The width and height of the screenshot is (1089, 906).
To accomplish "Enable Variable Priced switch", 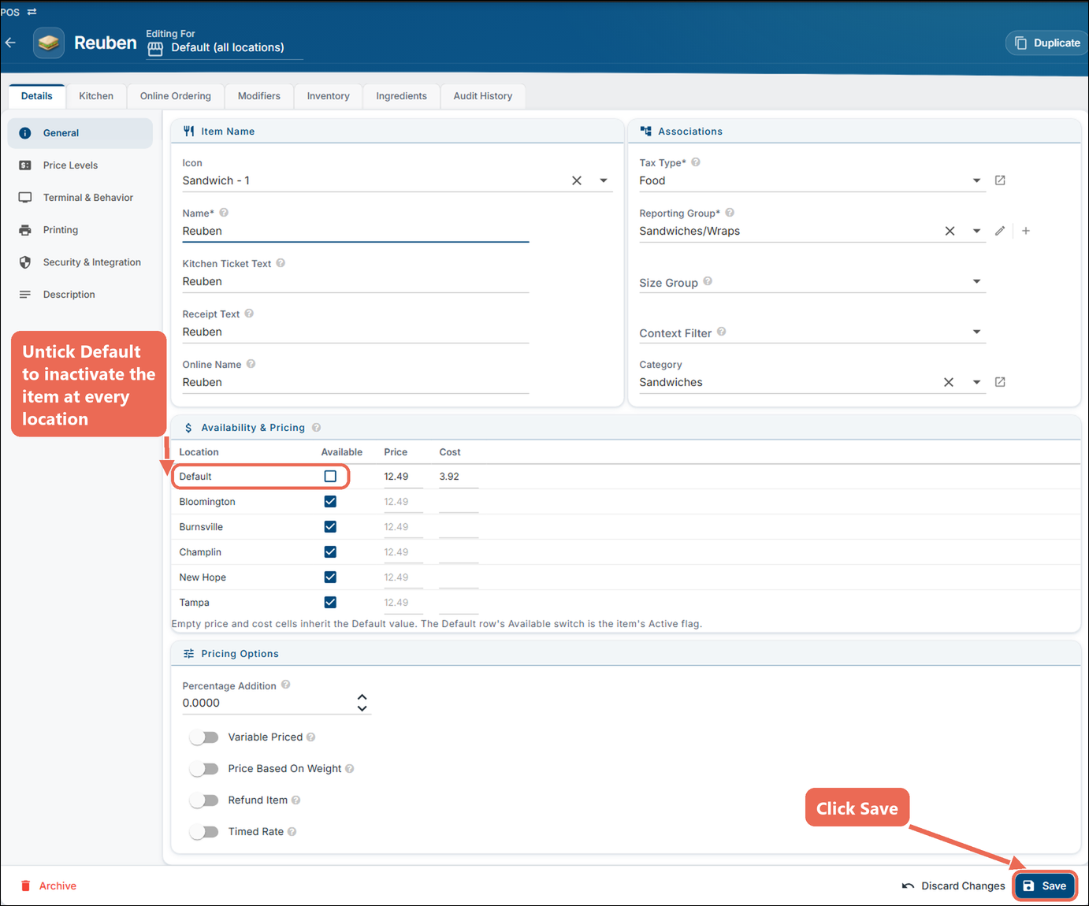I will click(x=204, y=737).
